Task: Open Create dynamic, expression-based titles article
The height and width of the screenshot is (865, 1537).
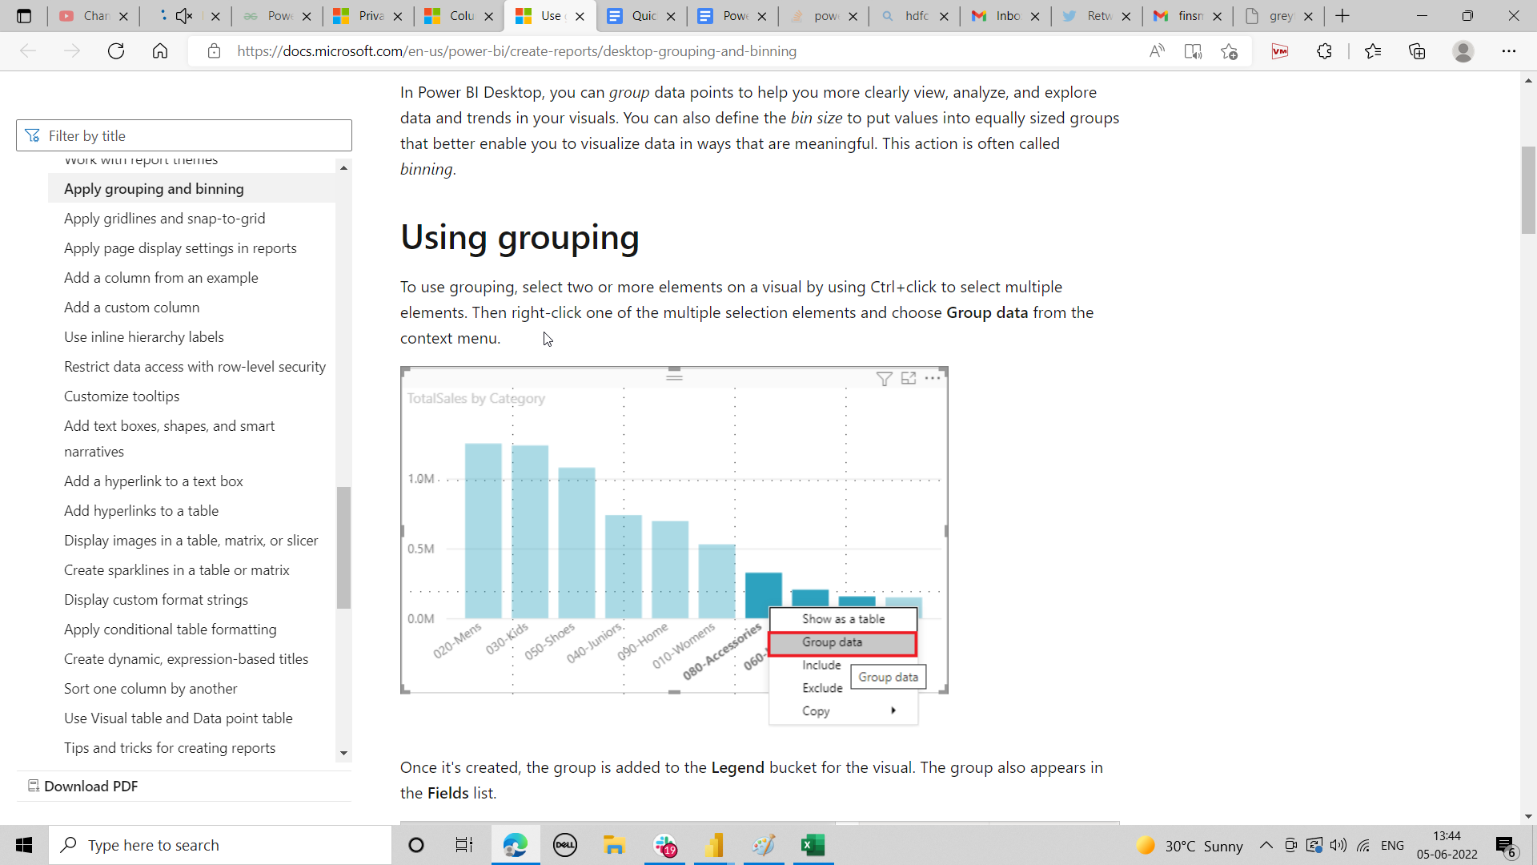Action: click(187, 659)
